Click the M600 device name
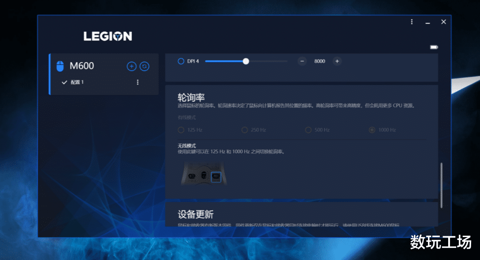 [82, 65]
